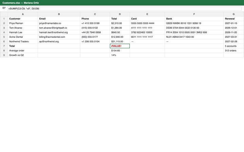Click the Priya Raman cell
244x152 pixels.
coord(23,23)
